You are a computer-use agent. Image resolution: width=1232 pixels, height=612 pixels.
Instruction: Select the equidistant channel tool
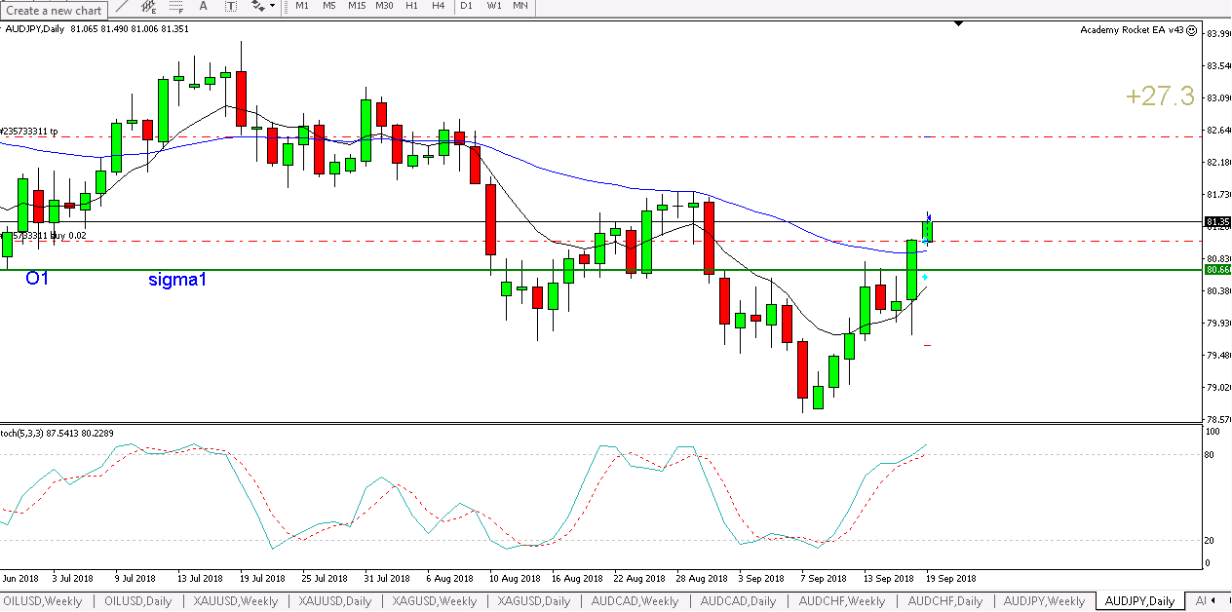click(x=148, y=6)
